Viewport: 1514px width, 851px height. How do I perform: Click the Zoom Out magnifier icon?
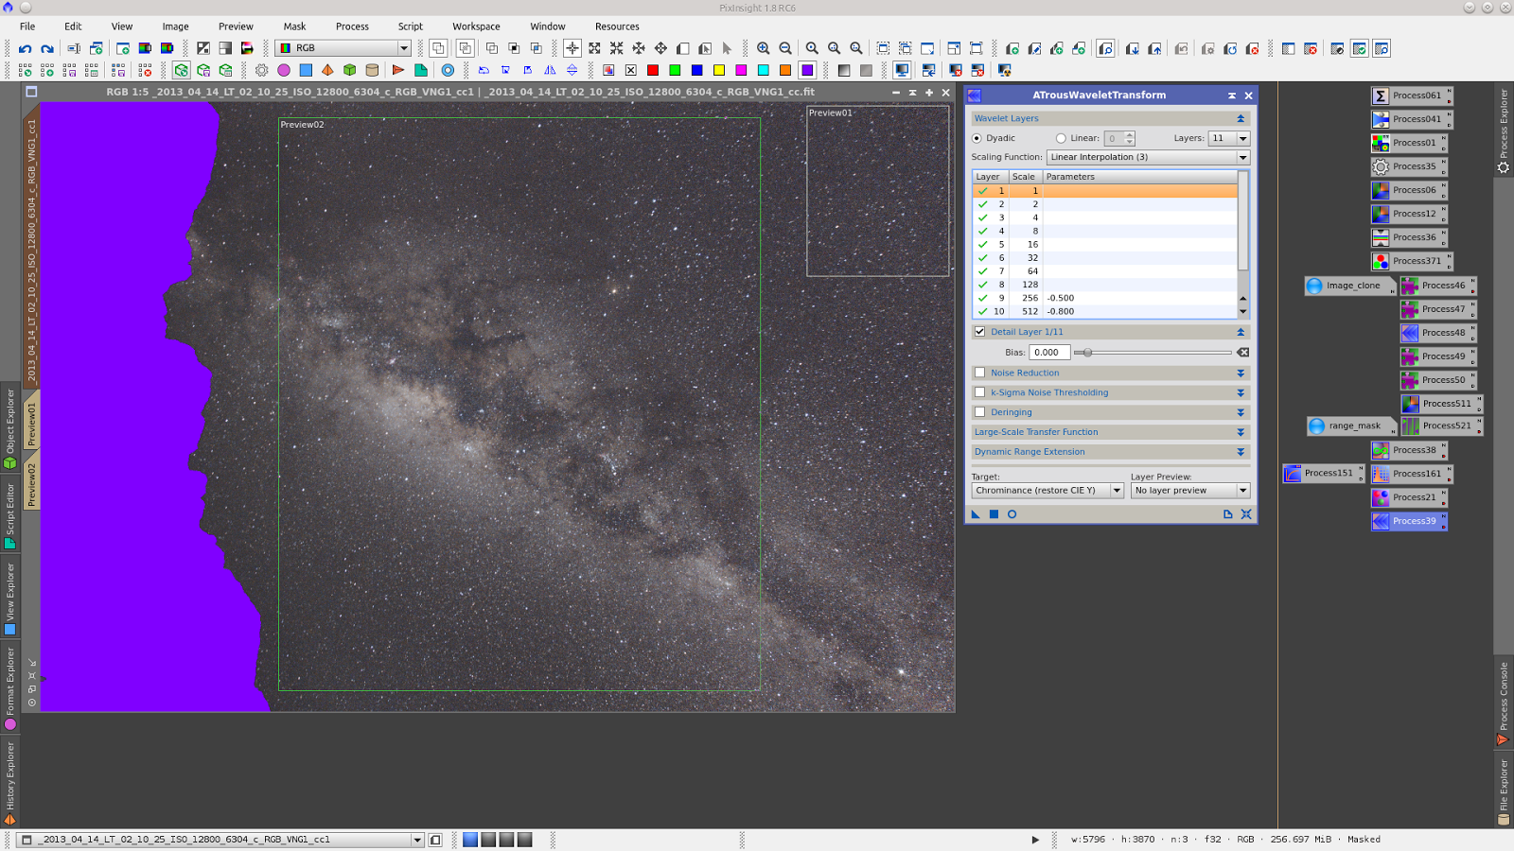point(785,48)
